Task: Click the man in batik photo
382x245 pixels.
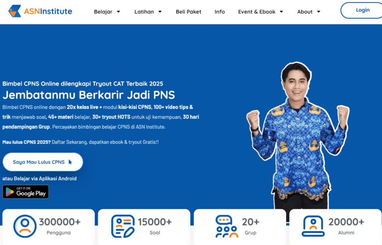Action: tap(298, 135)
